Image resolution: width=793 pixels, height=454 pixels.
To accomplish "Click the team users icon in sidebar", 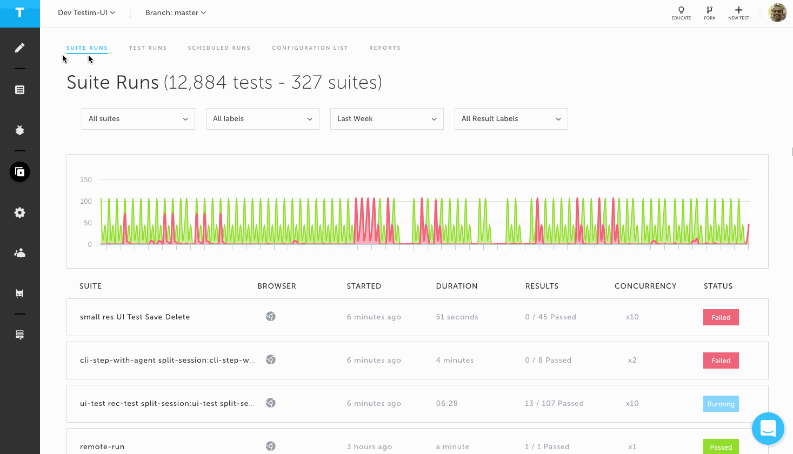I will pyautogui.click(x=19, y=253).
